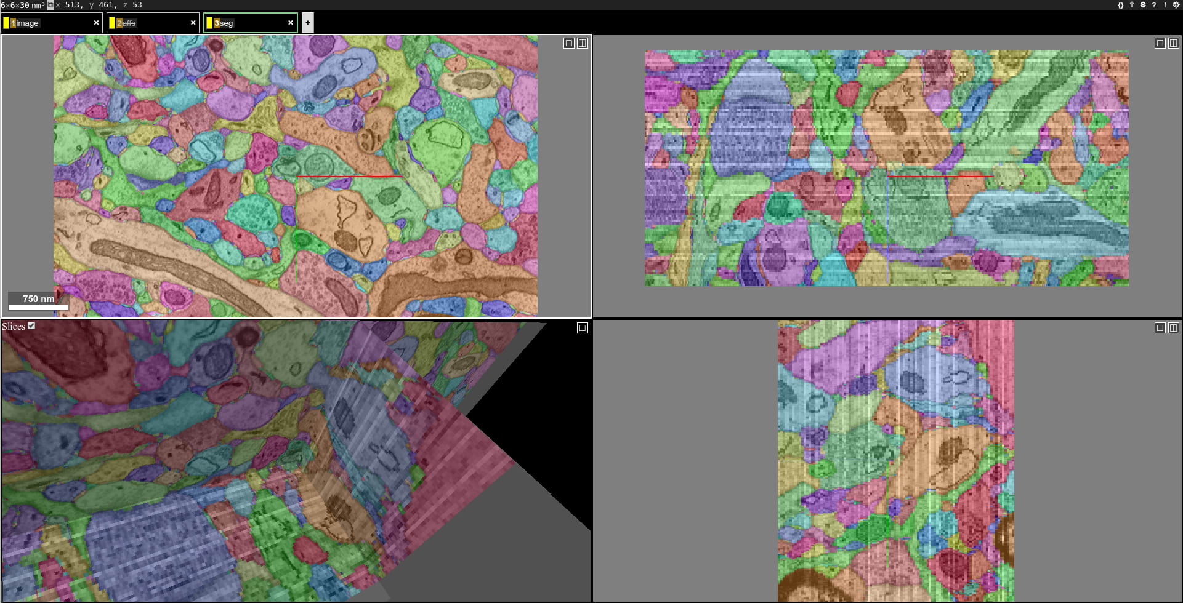This screenshot has width=1183, height=603.
Task: Maximize the bottom-right slice view panel
Action: [1160, 328]
